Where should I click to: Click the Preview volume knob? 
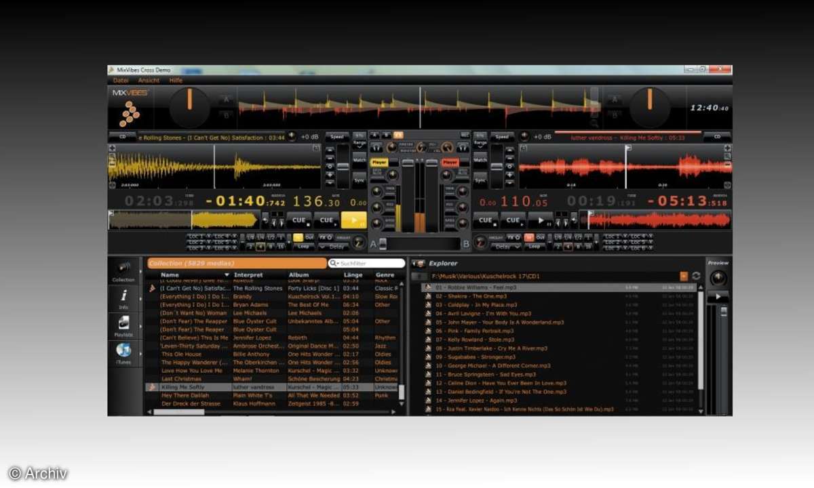[x=718, y=278]
